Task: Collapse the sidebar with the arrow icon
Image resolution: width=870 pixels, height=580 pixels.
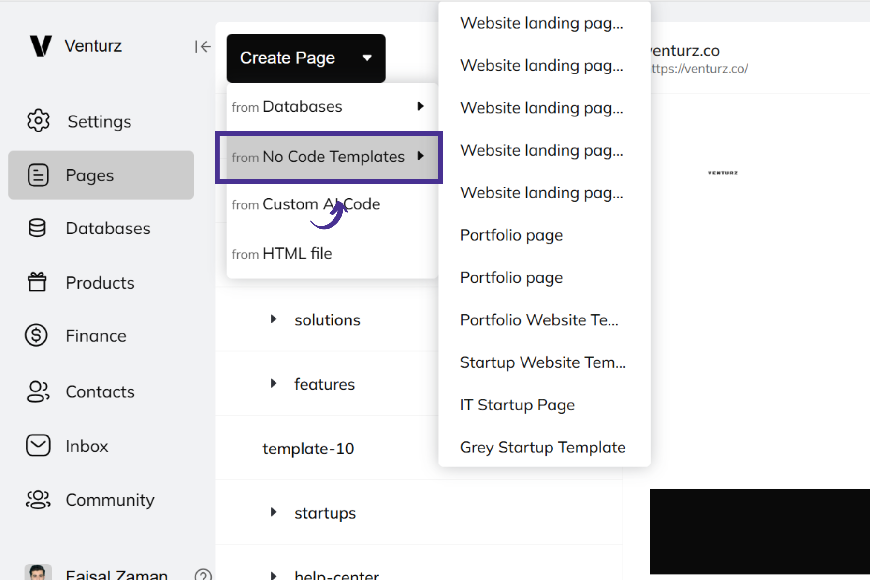Action: tap(203, 46)
